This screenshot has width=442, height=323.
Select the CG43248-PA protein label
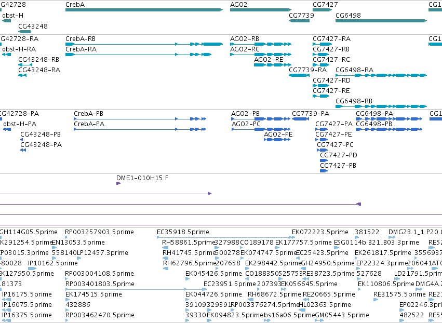[x=41, y=145]
